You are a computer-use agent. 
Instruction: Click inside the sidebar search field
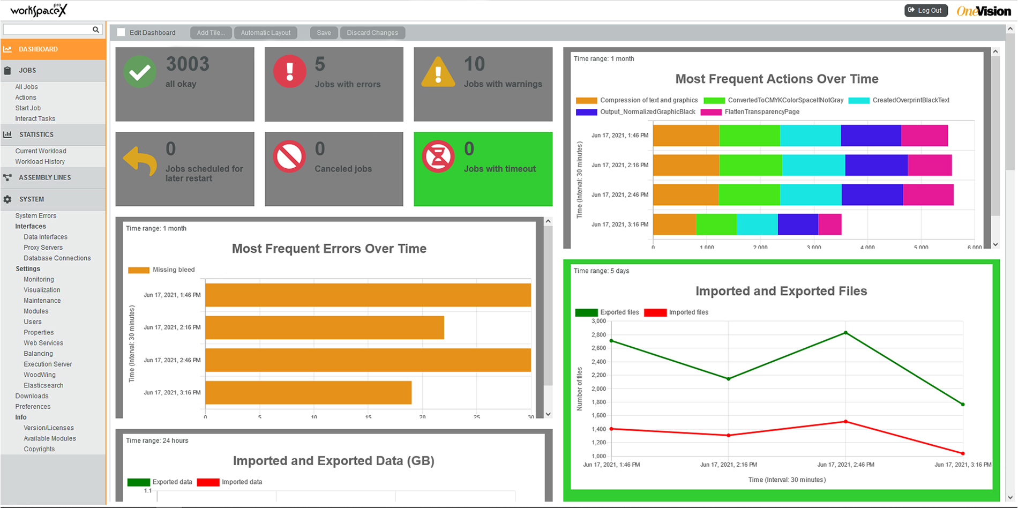click(x=48, y=29)
